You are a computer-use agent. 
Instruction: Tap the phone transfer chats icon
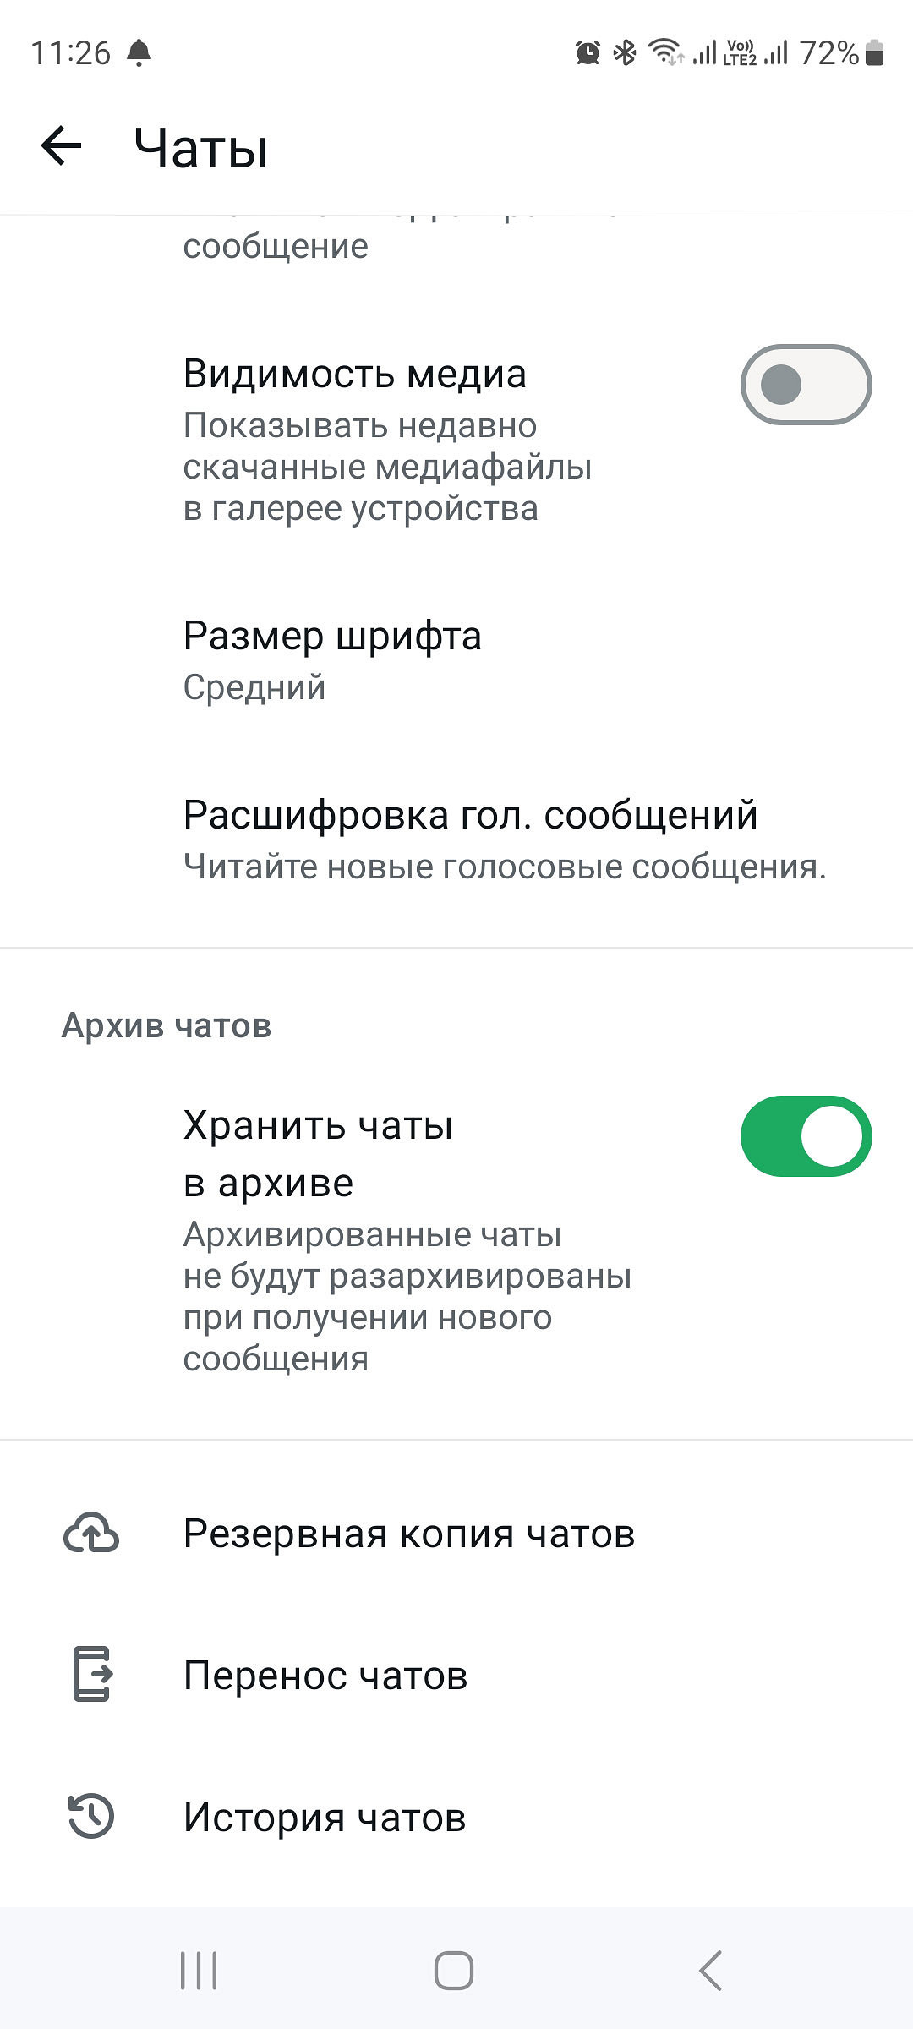[x=90, y=1674]
